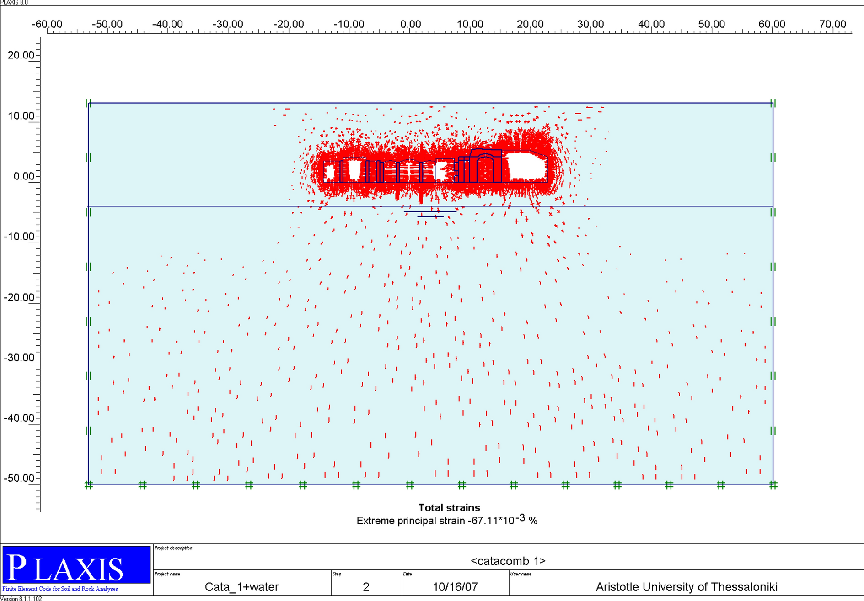Click the date '10/16/07'
The image size is (864, 601).
pyautogui.click(x=455, y=587)
